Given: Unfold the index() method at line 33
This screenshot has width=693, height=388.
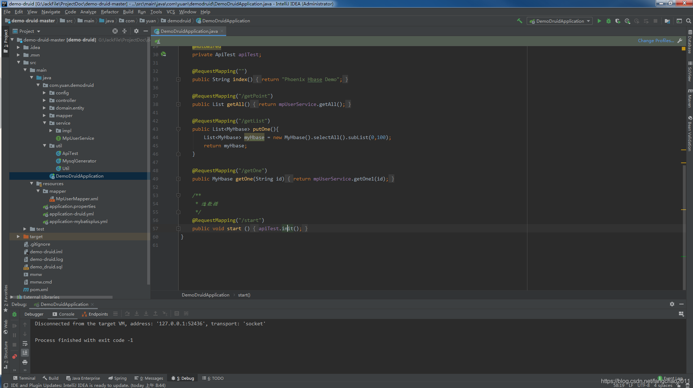Looking at the screenshot, I should point(178,79).
